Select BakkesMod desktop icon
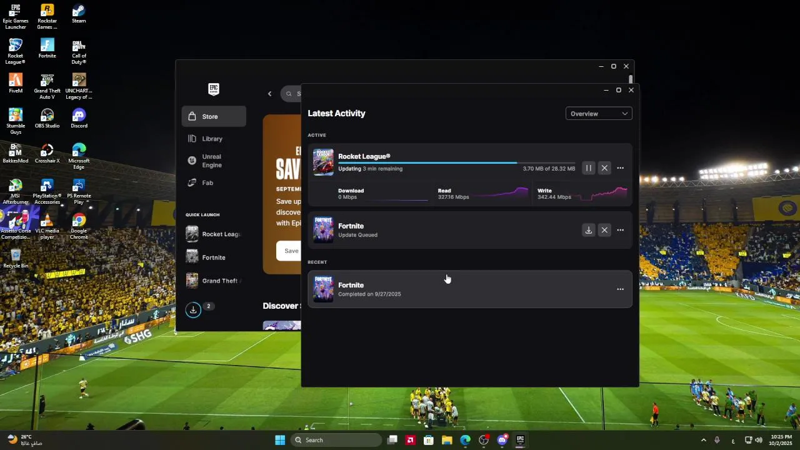This screenshot has height=450, width=800. (x=16, y=154)
